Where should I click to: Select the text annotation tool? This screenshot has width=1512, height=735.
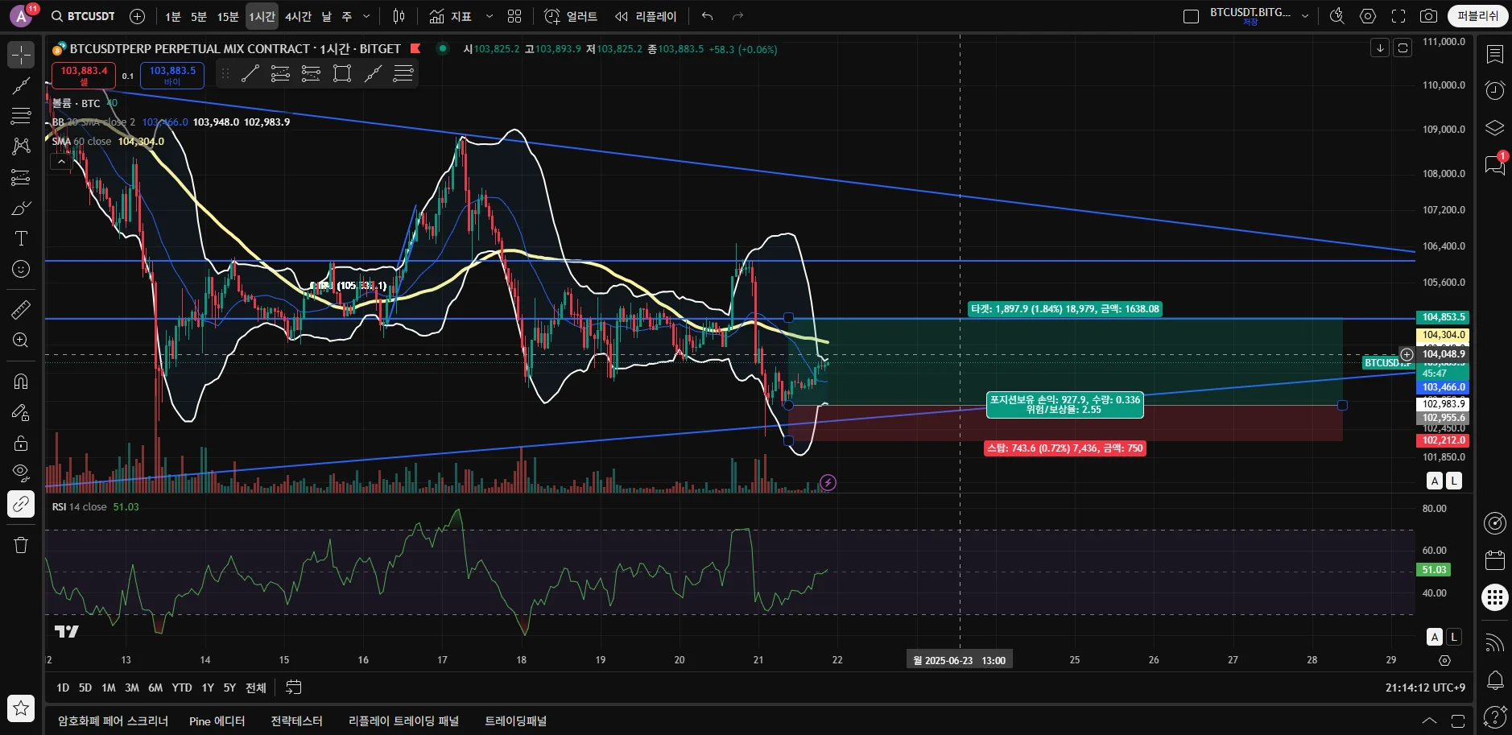(21, 238)
